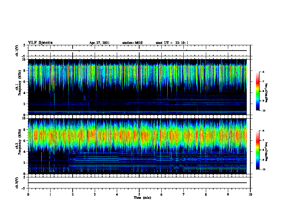Click the time axis tick label "10" at the right end
This screenshot has height=218, width=282.
tap(250, 194)
